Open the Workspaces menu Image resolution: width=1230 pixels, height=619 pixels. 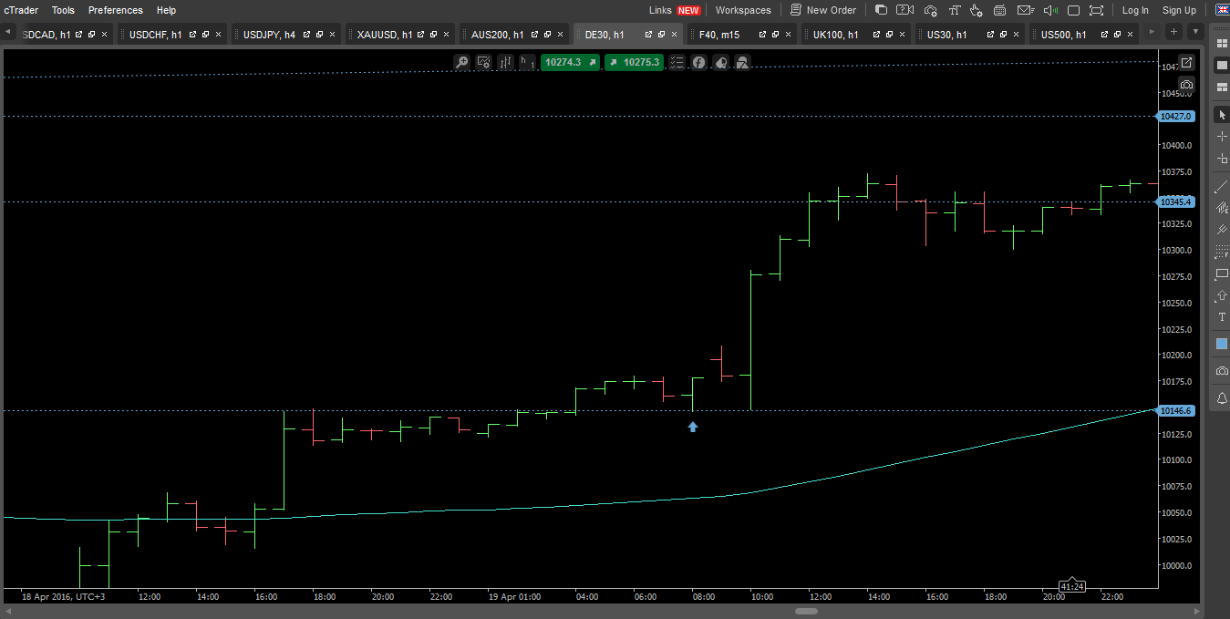tap(743, 10)
